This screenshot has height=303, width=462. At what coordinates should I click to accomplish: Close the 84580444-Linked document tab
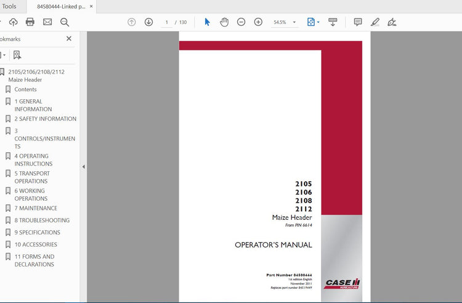[91, 6]
